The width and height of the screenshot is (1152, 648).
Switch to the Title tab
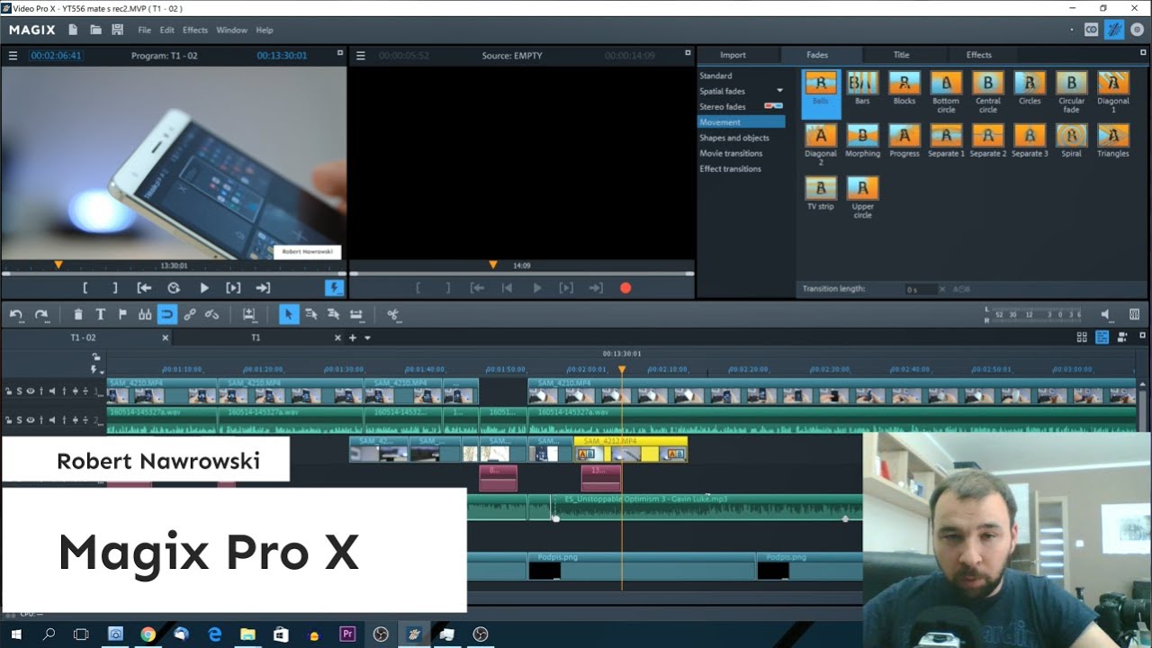tap(901, 55)
